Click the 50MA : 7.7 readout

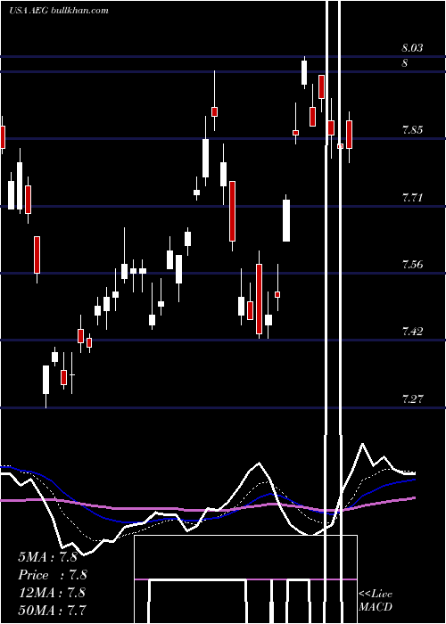pyautogui.click(x=53, y=610)
